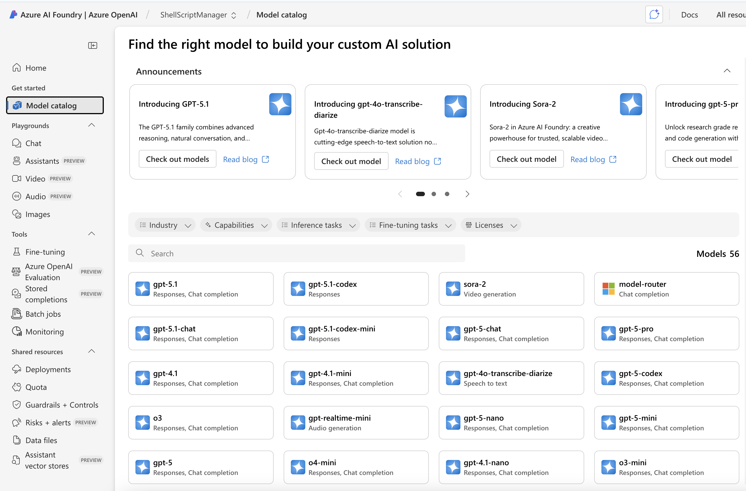This screenshot has width=746, height=491.
Task: Open the Inference tasks filter dropdown
Action: [x=318, y=225]
